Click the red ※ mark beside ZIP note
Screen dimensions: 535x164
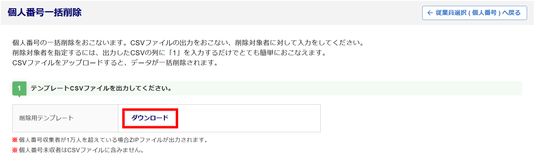pyautogui.click(x=15, y=140)
